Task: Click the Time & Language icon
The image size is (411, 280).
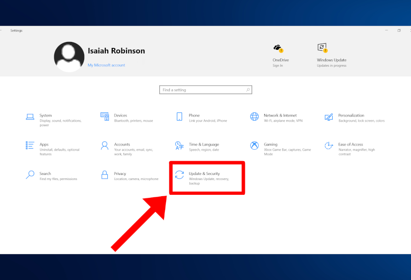Action: click(179, 146)
